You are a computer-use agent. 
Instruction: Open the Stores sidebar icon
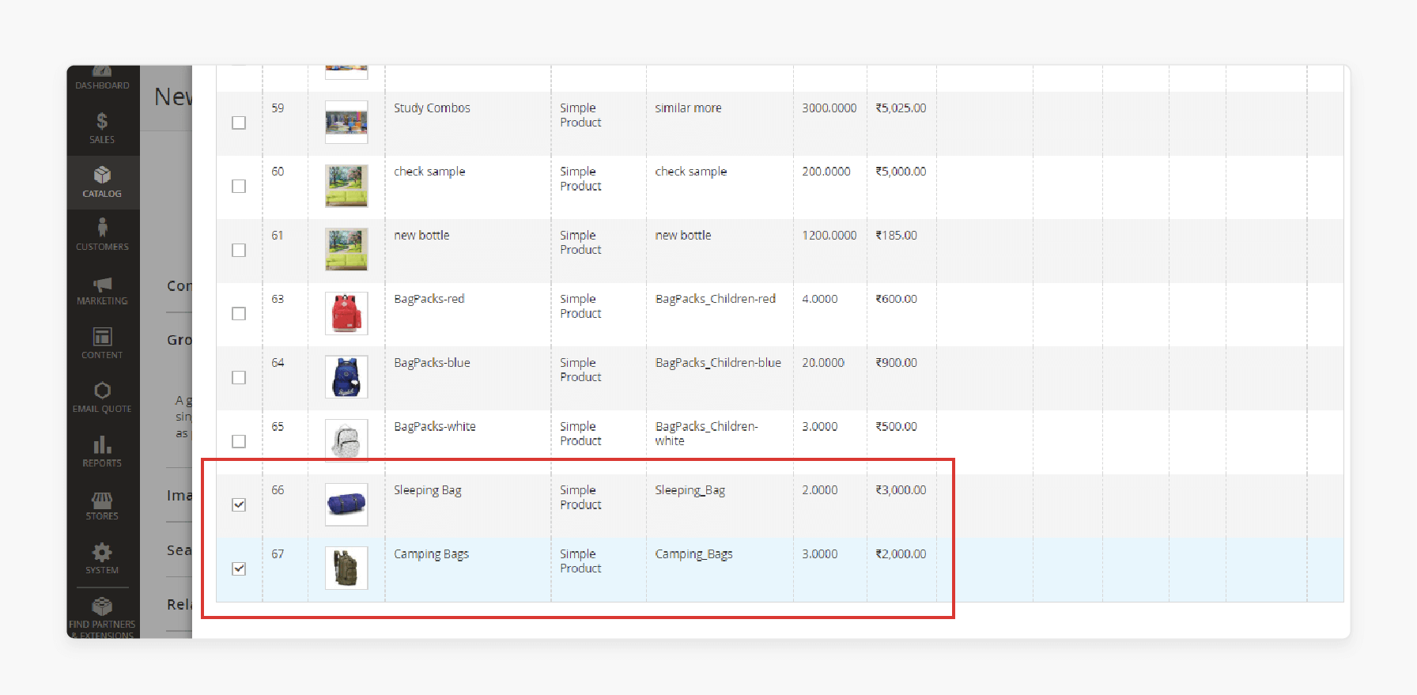pyautogui.click(x=102, y=500)
